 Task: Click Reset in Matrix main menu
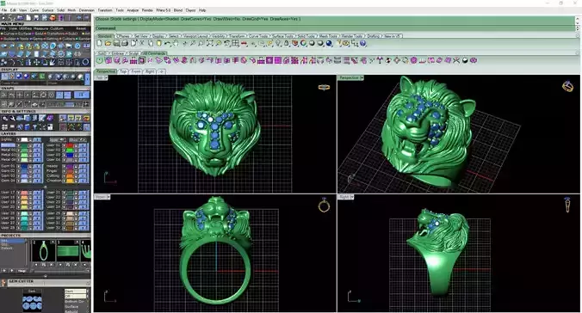(81, 28)
